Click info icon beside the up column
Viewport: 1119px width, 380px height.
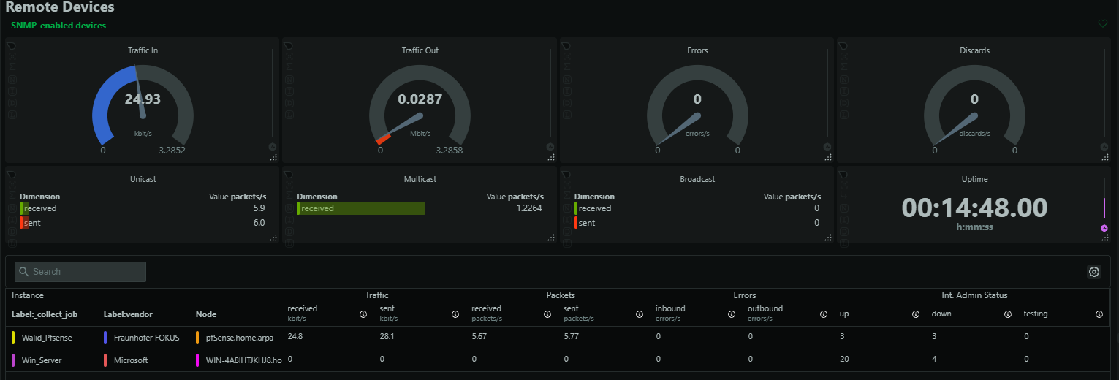(916, 314)
